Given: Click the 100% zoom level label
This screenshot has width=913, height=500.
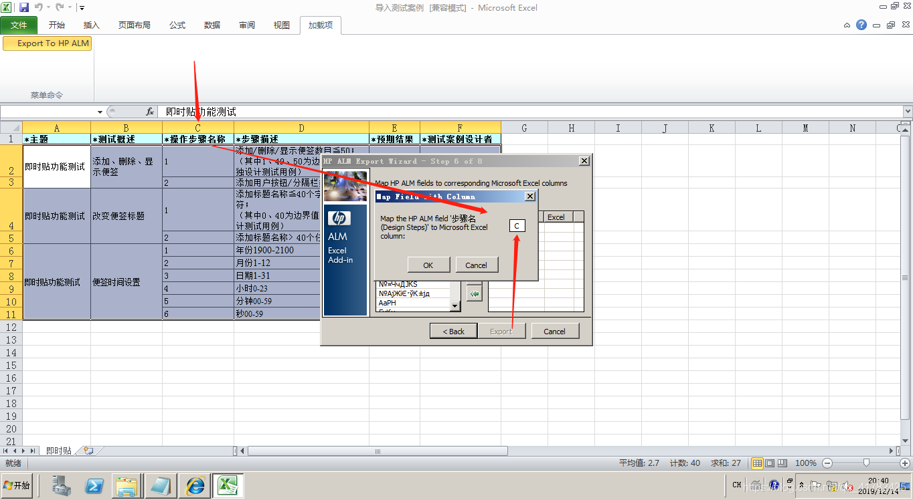Looking at the screenshot, I should coord(806,463).
